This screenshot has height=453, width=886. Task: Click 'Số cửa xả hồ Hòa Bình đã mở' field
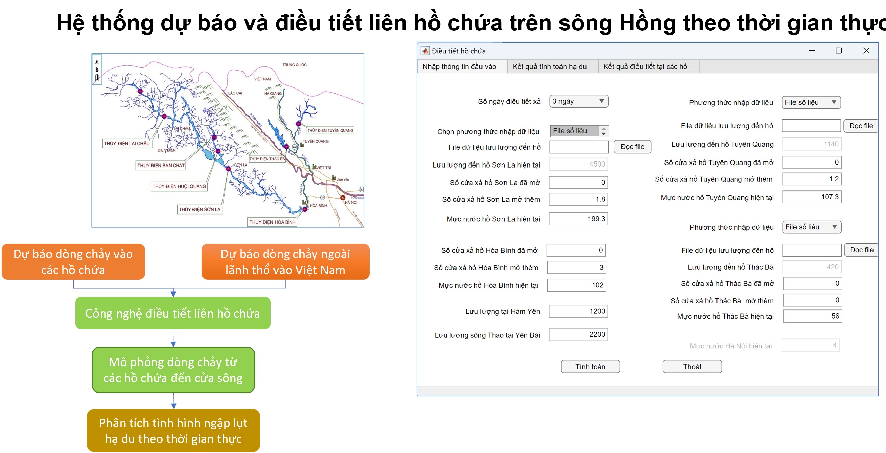tap(576, 250)
